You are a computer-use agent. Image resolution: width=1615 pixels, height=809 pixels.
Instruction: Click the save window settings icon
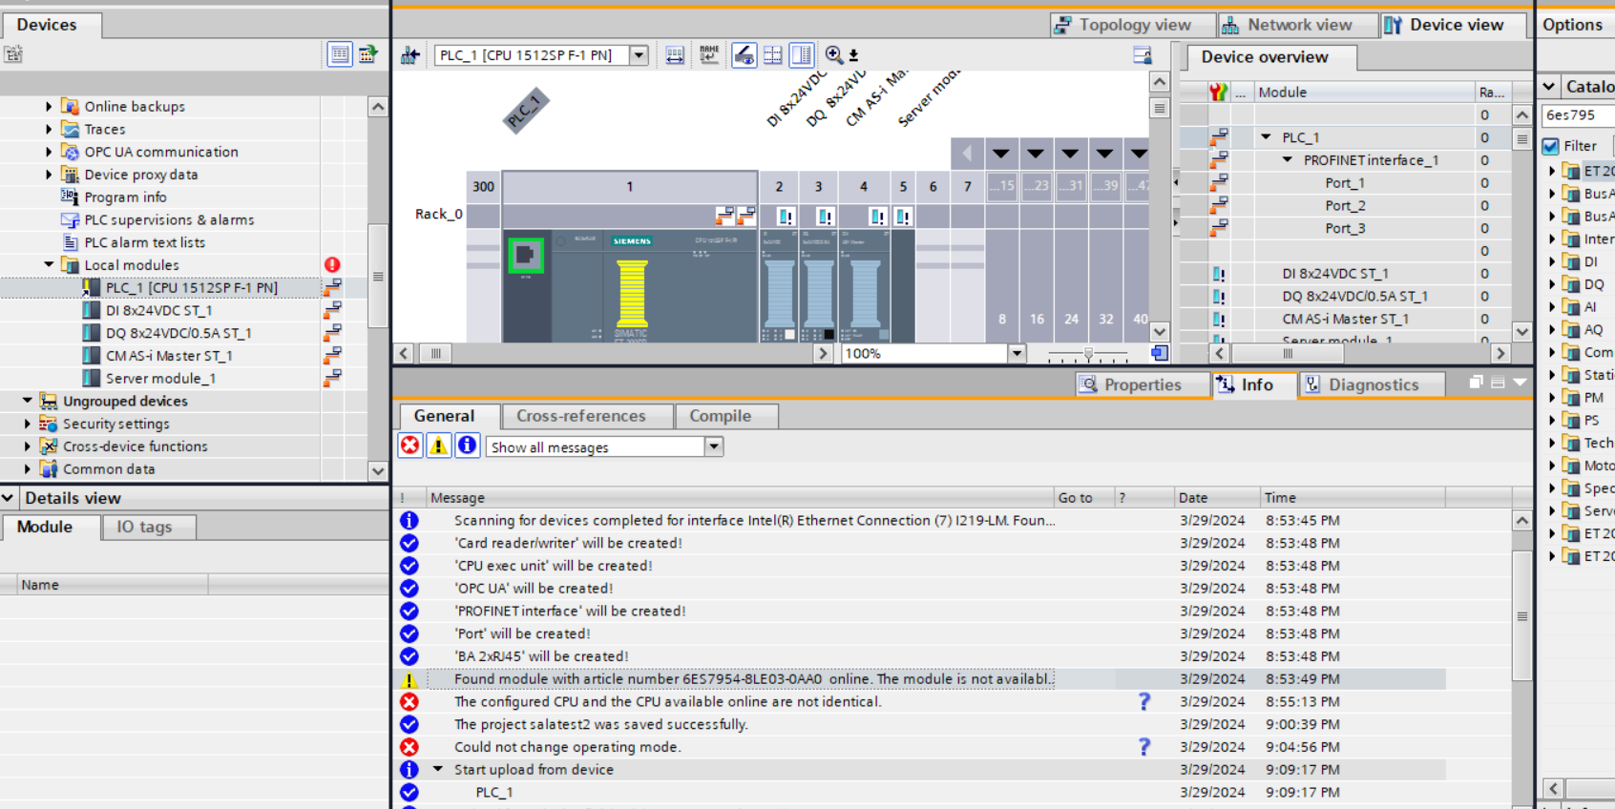point(1143,55)
